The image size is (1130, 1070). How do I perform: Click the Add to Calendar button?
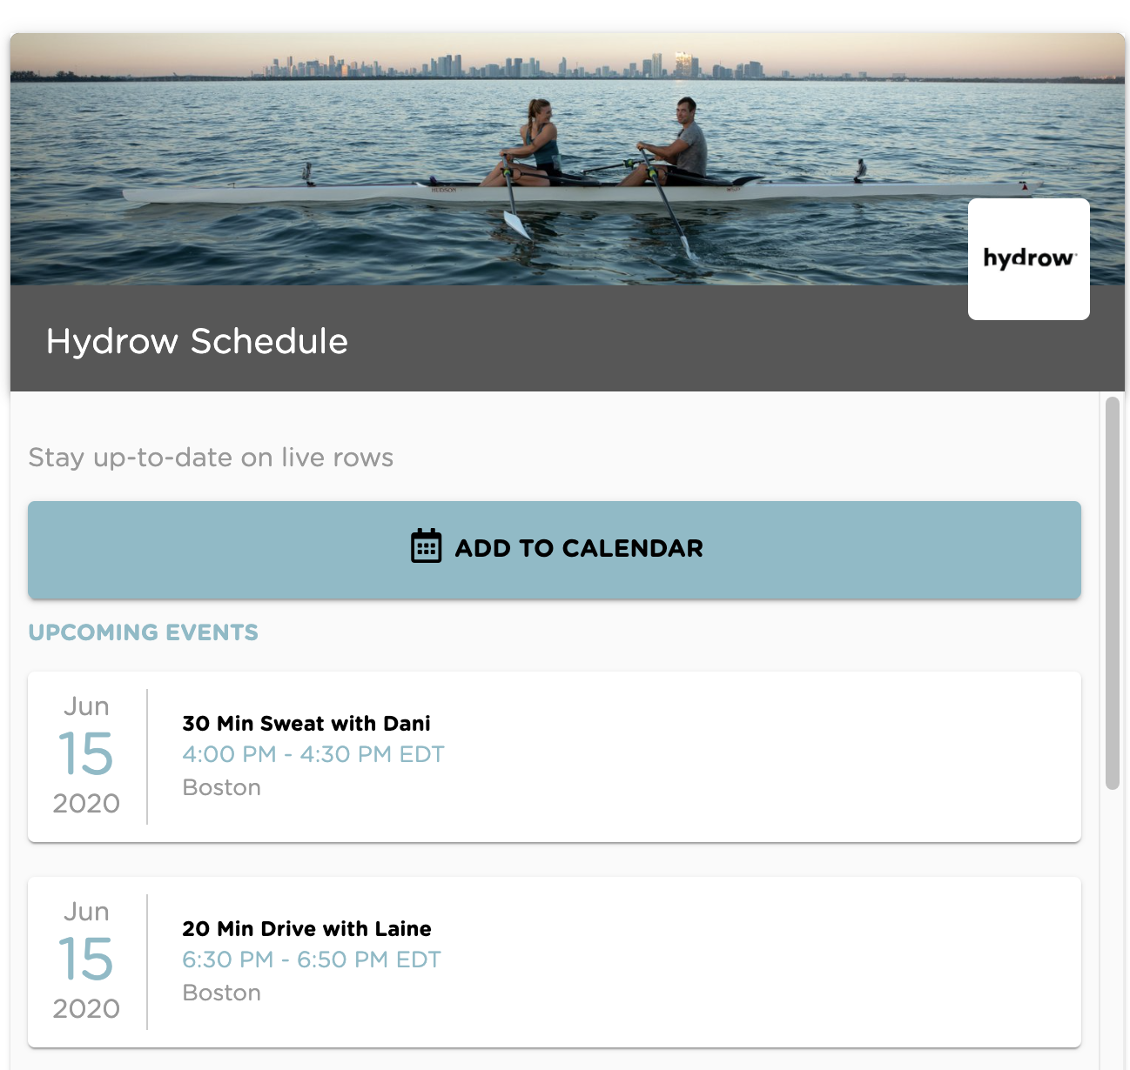(x=555, y=550)
